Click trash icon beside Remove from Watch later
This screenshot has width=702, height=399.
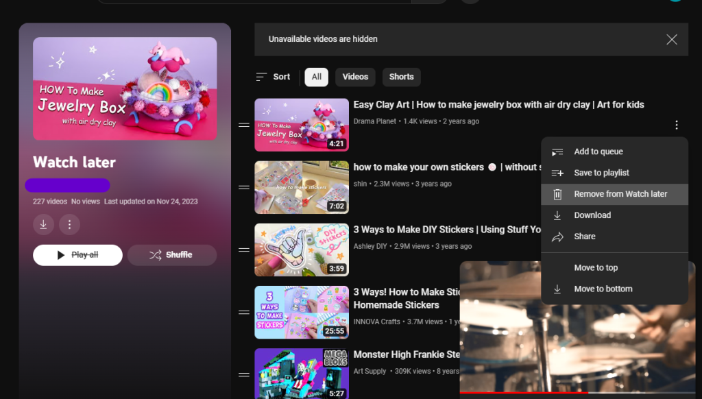coord(557,194)
